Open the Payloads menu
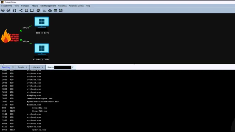235x132 pixels. (x=25, y=6)
